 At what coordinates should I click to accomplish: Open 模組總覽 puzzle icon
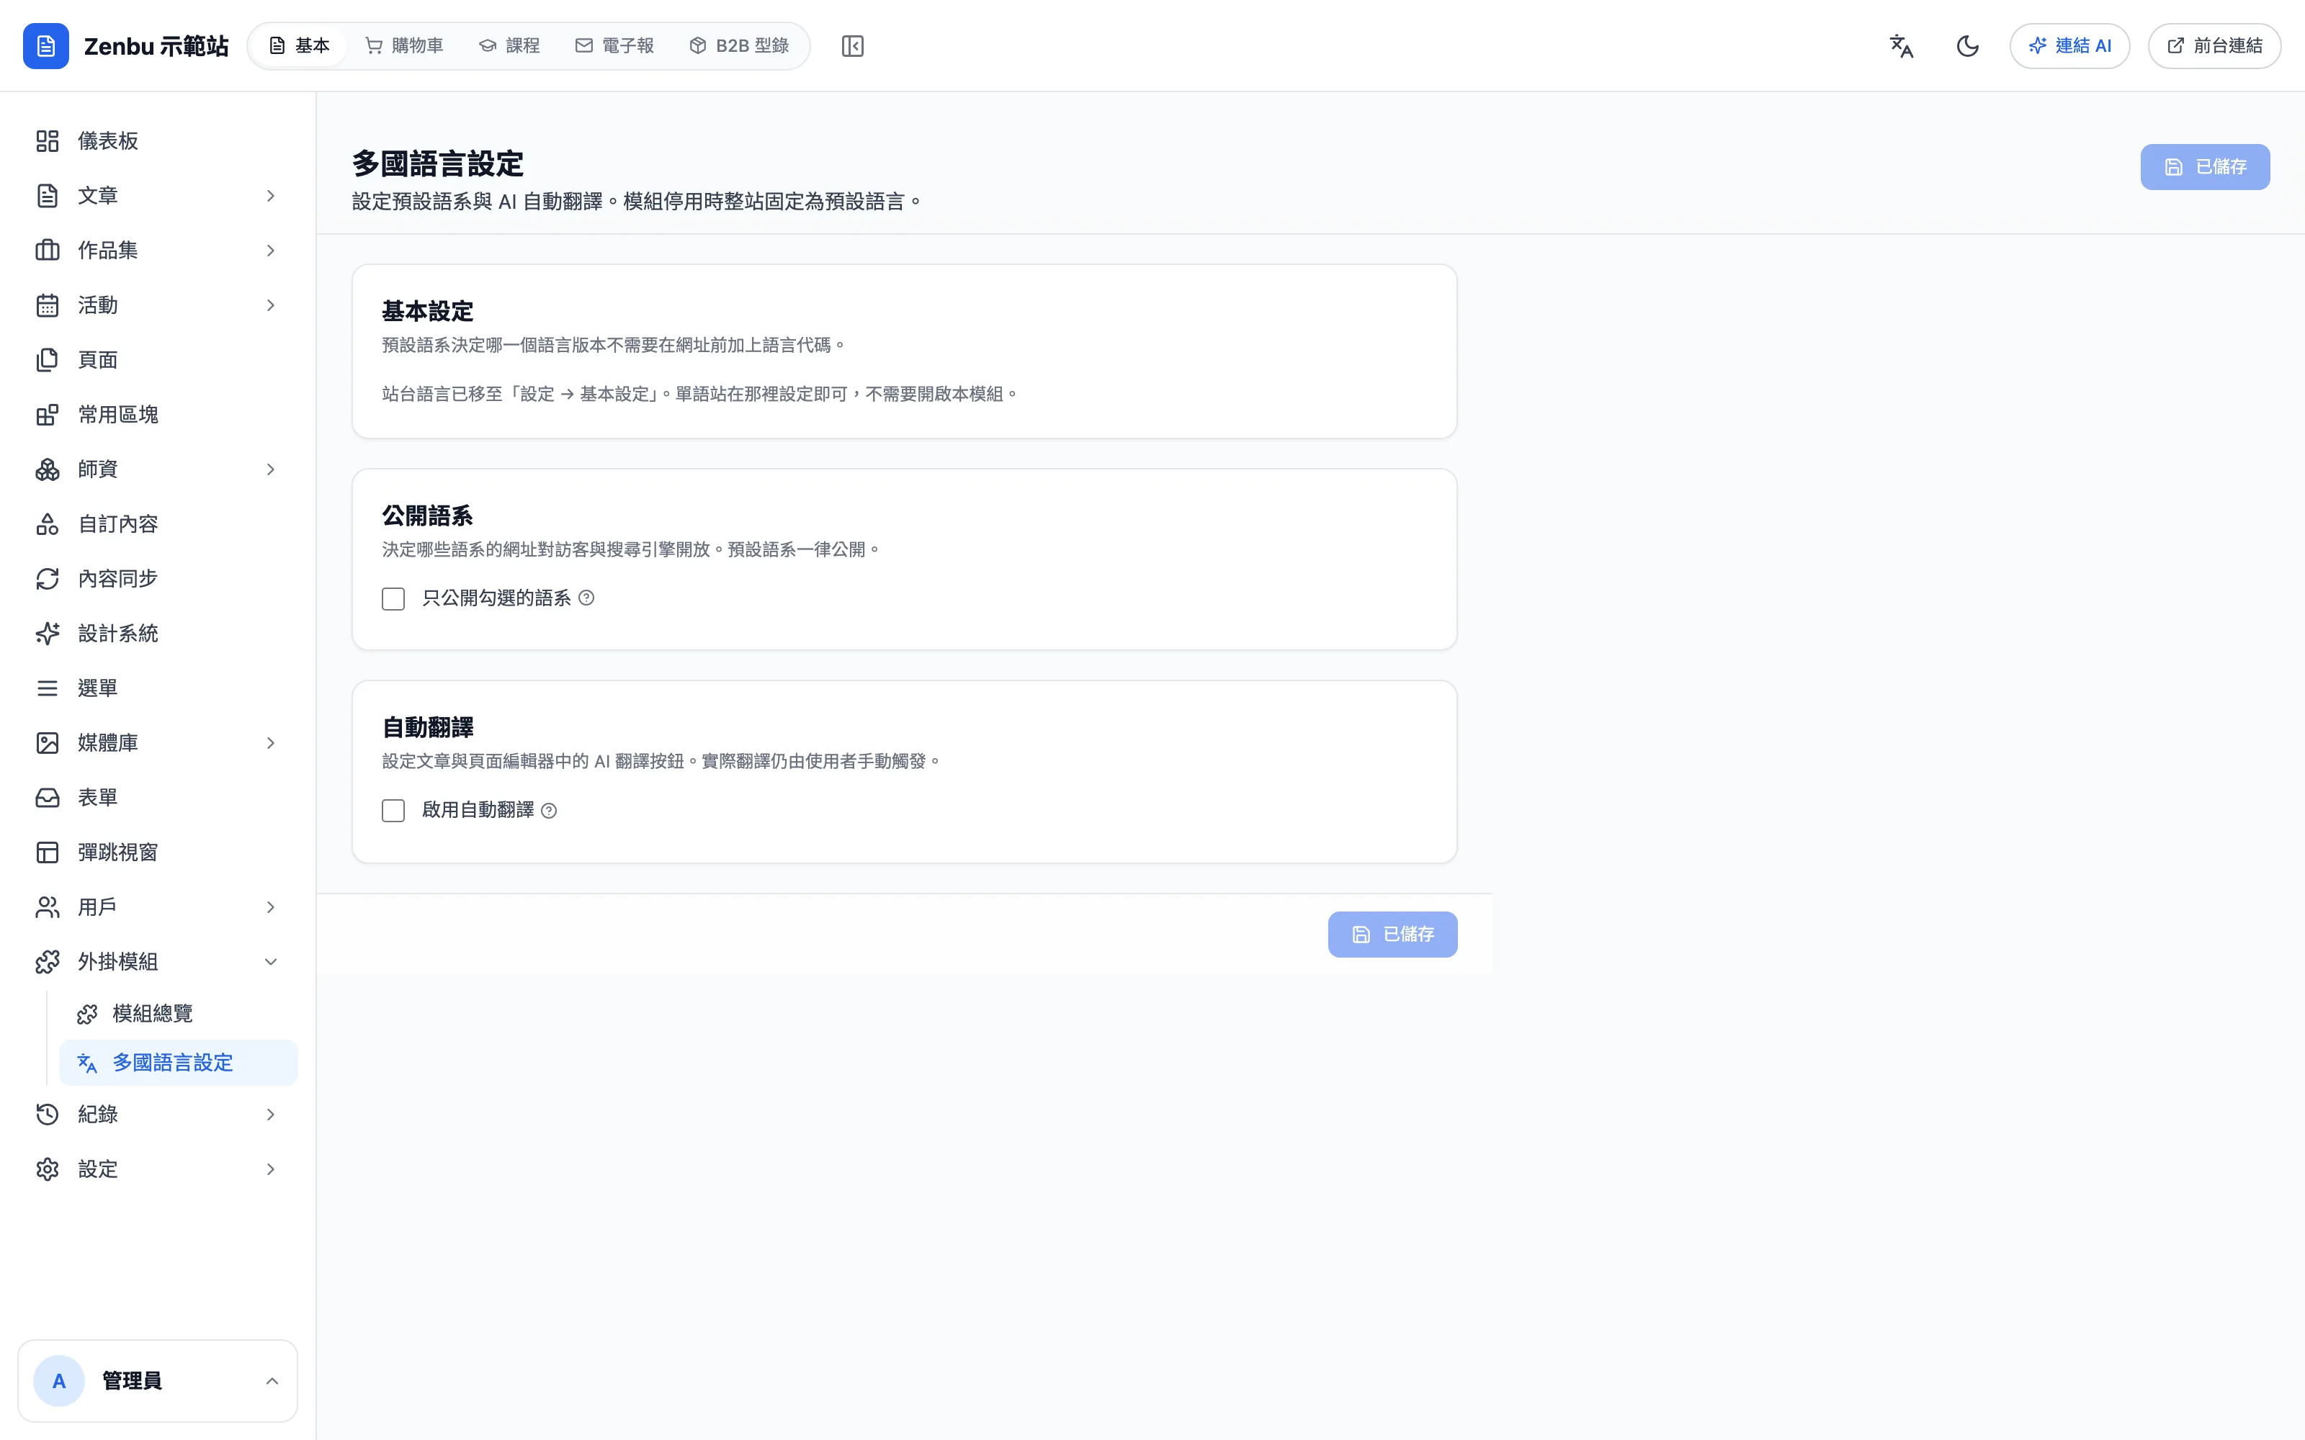(88, 1014)
